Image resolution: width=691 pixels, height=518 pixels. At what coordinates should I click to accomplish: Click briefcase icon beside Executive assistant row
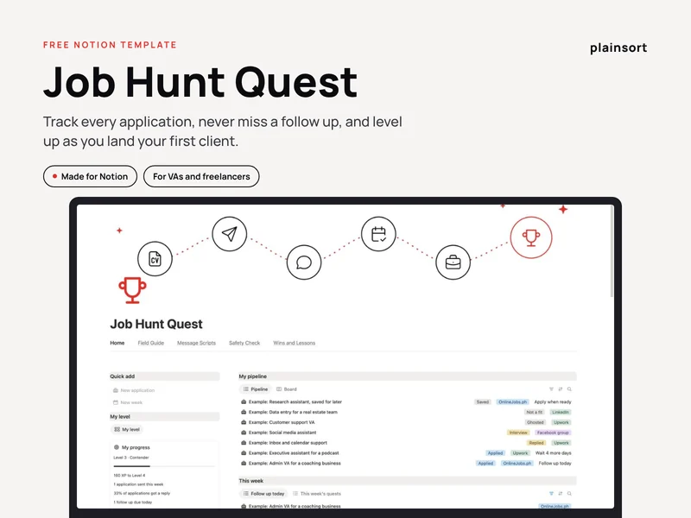[x=244, y=452]
